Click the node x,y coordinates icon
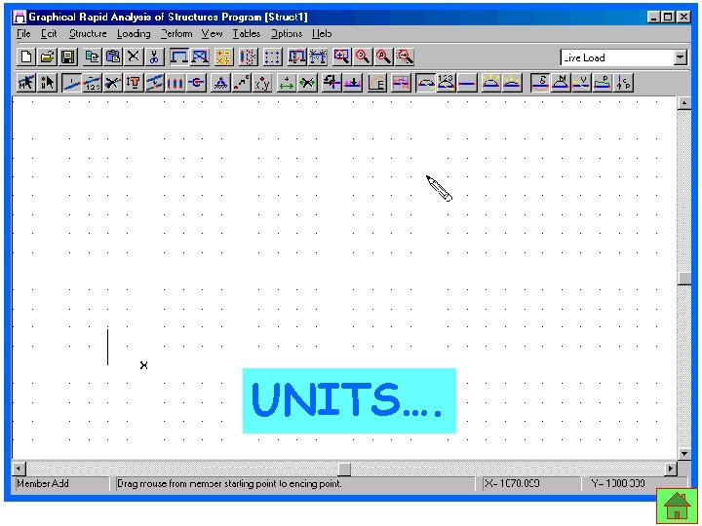 262,83
